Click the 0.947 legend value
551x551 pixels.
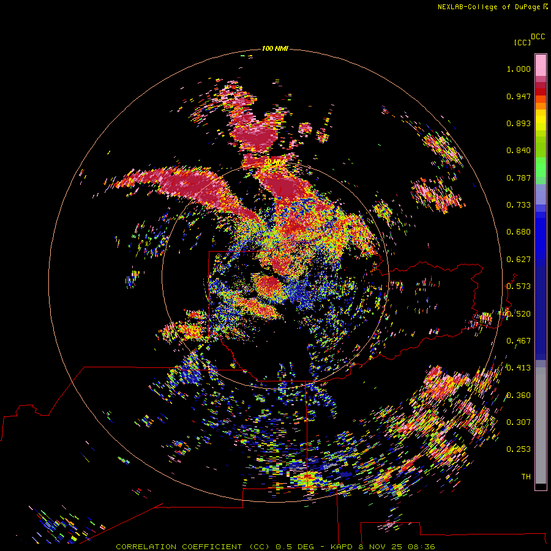coord(519,96)
